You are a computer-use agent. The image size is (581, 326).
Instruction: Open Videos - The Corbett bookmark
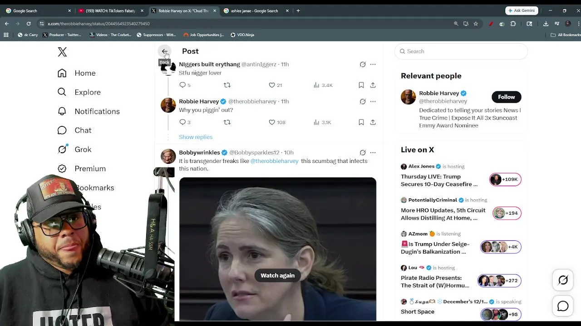pos(110,35)
